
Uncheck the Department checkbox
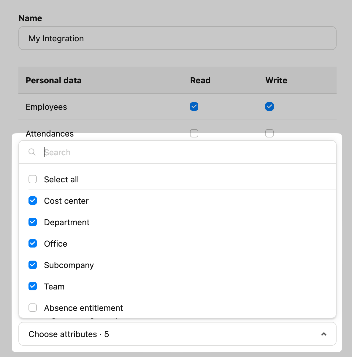[33, 222]
